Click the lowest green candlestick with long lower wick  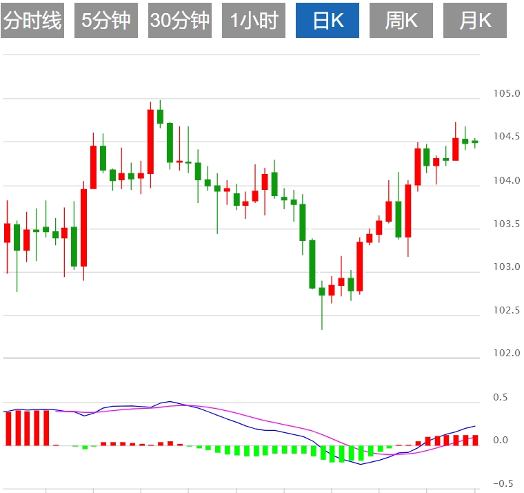click(x=322, y=291)
